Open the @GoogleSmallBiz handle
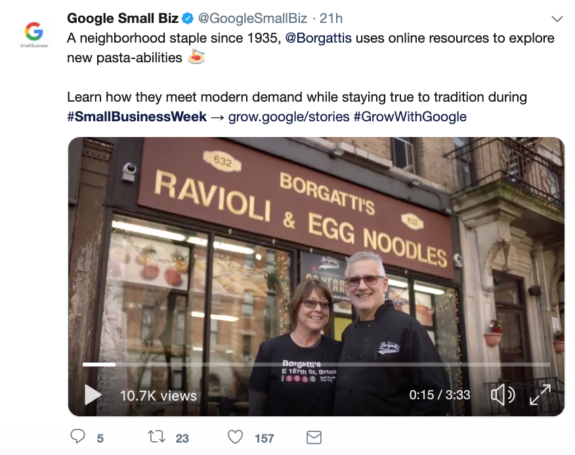575x455 pixels. [252, 18]
